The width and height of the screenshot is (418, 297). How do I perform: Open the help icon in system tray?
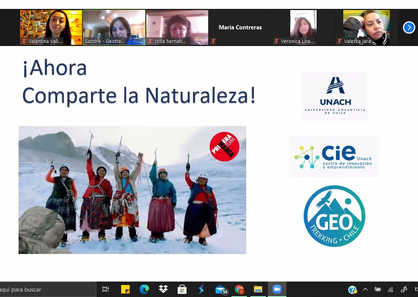click(x=352, y=290)
